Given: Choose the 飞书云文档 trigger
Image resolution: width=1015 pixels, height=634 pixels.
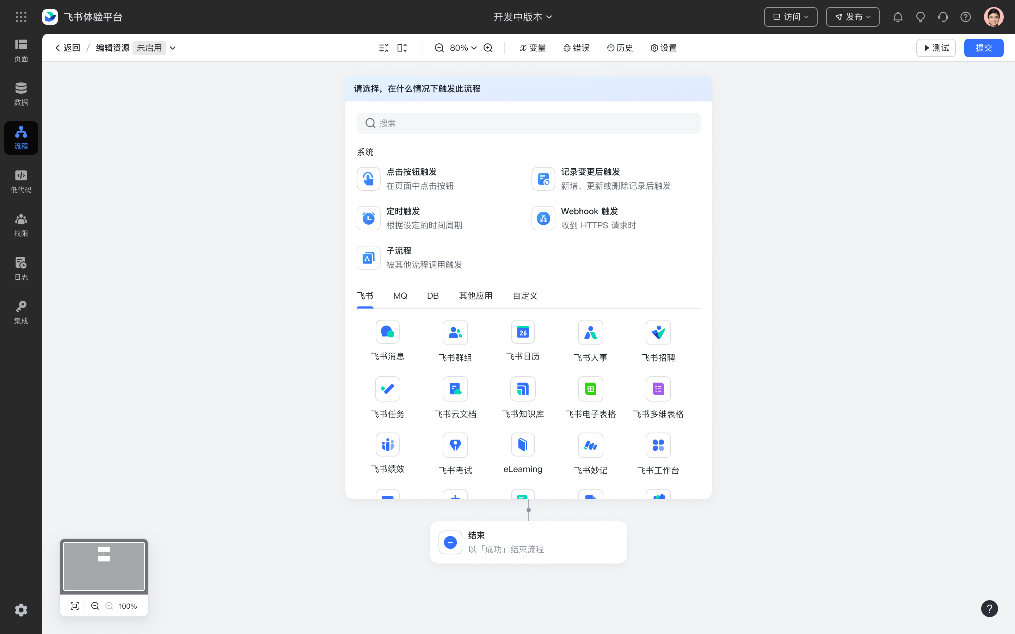Looking at the screenshot, I should click(455, 398).
